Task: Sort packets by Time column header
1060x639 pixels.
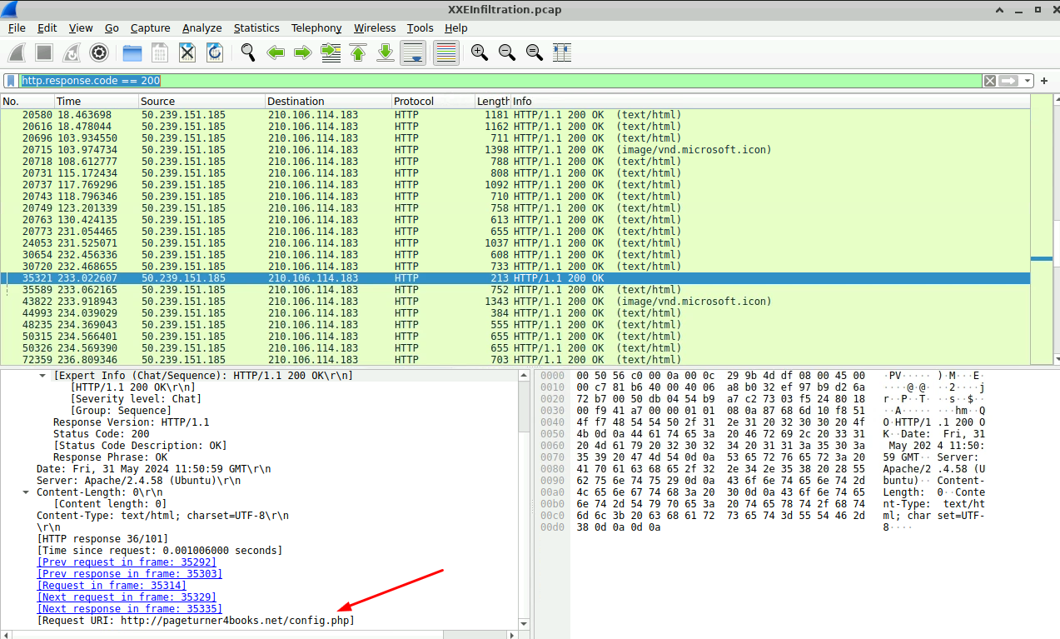Action: [x=96, y=101]
